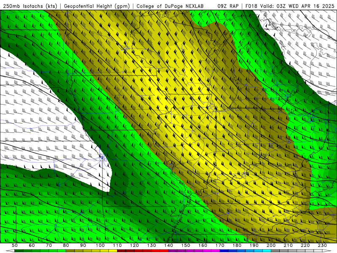This screenshot has height=253, width=337.
Task: Click the legend value '190'
Action: click(254, 245)
